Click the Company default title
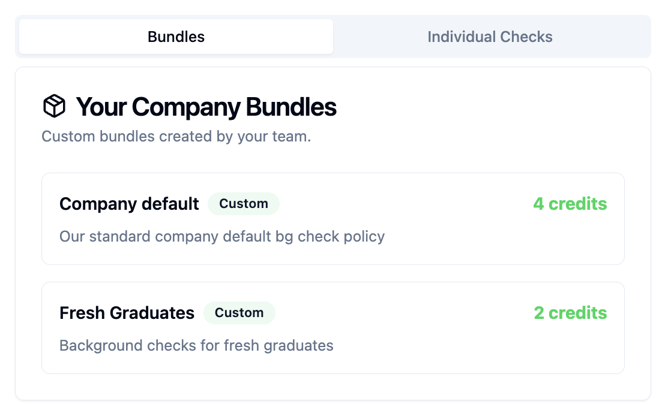This screenshot has width=671, height=404. point(129,204)
